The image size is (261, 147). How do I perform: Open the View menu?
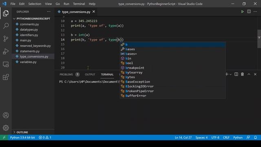coord(48,4)
